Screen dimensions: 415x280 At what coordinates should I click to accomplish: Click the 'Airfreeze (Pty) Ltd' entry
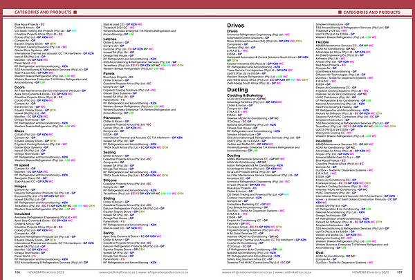click(x=331, y=59)
